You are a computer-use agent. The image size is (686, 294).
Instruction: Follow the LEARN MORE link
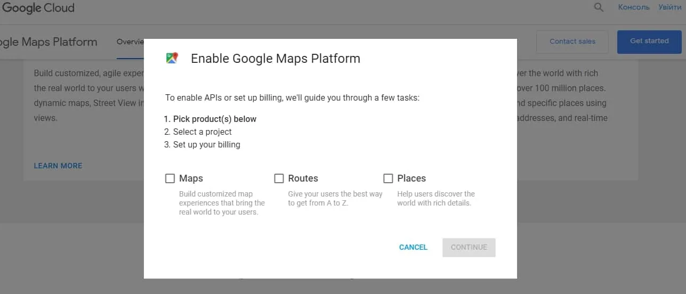point(58,166)
